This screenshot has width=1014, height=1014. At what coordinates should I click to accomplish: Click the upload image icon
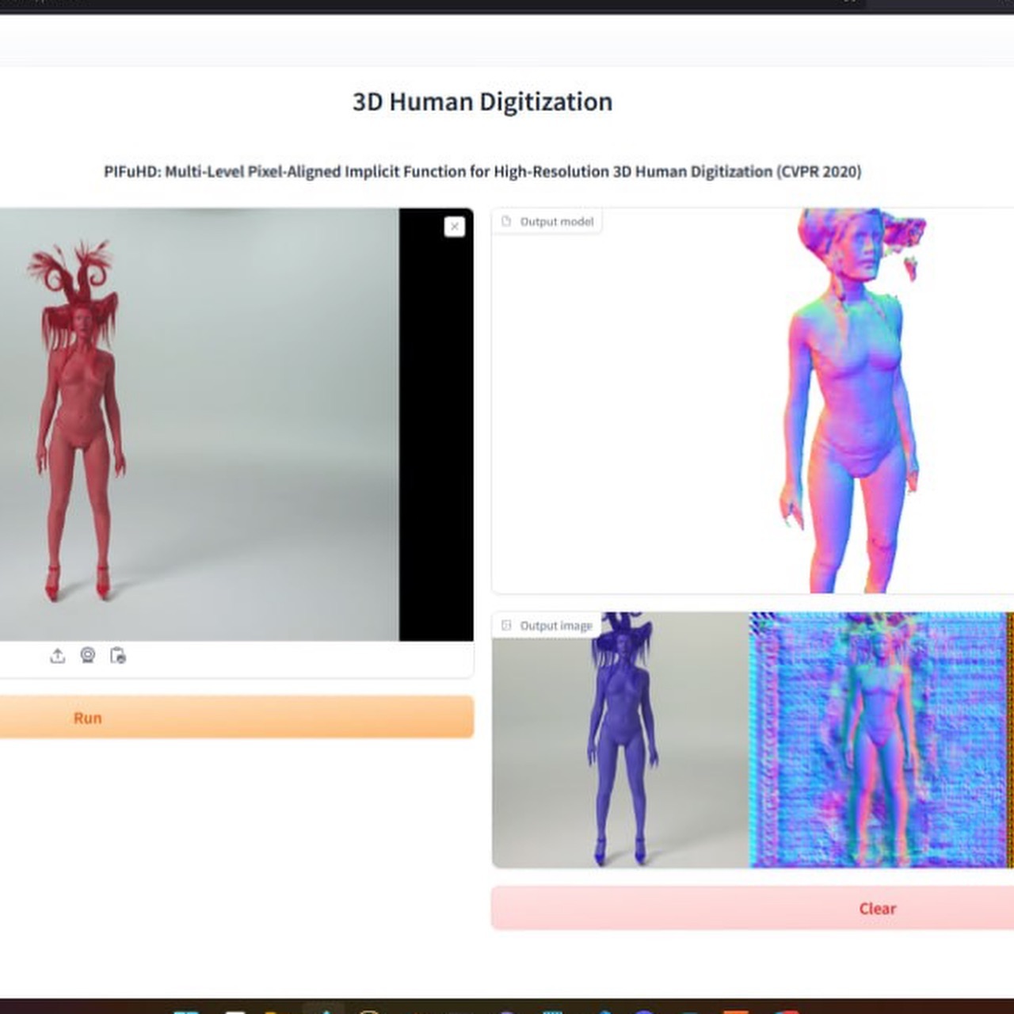click(x=57, y=656)
